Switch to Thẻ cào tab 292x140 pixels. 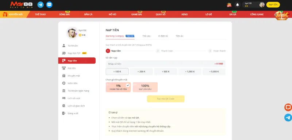pyautogui.click(x=146, y=36)
